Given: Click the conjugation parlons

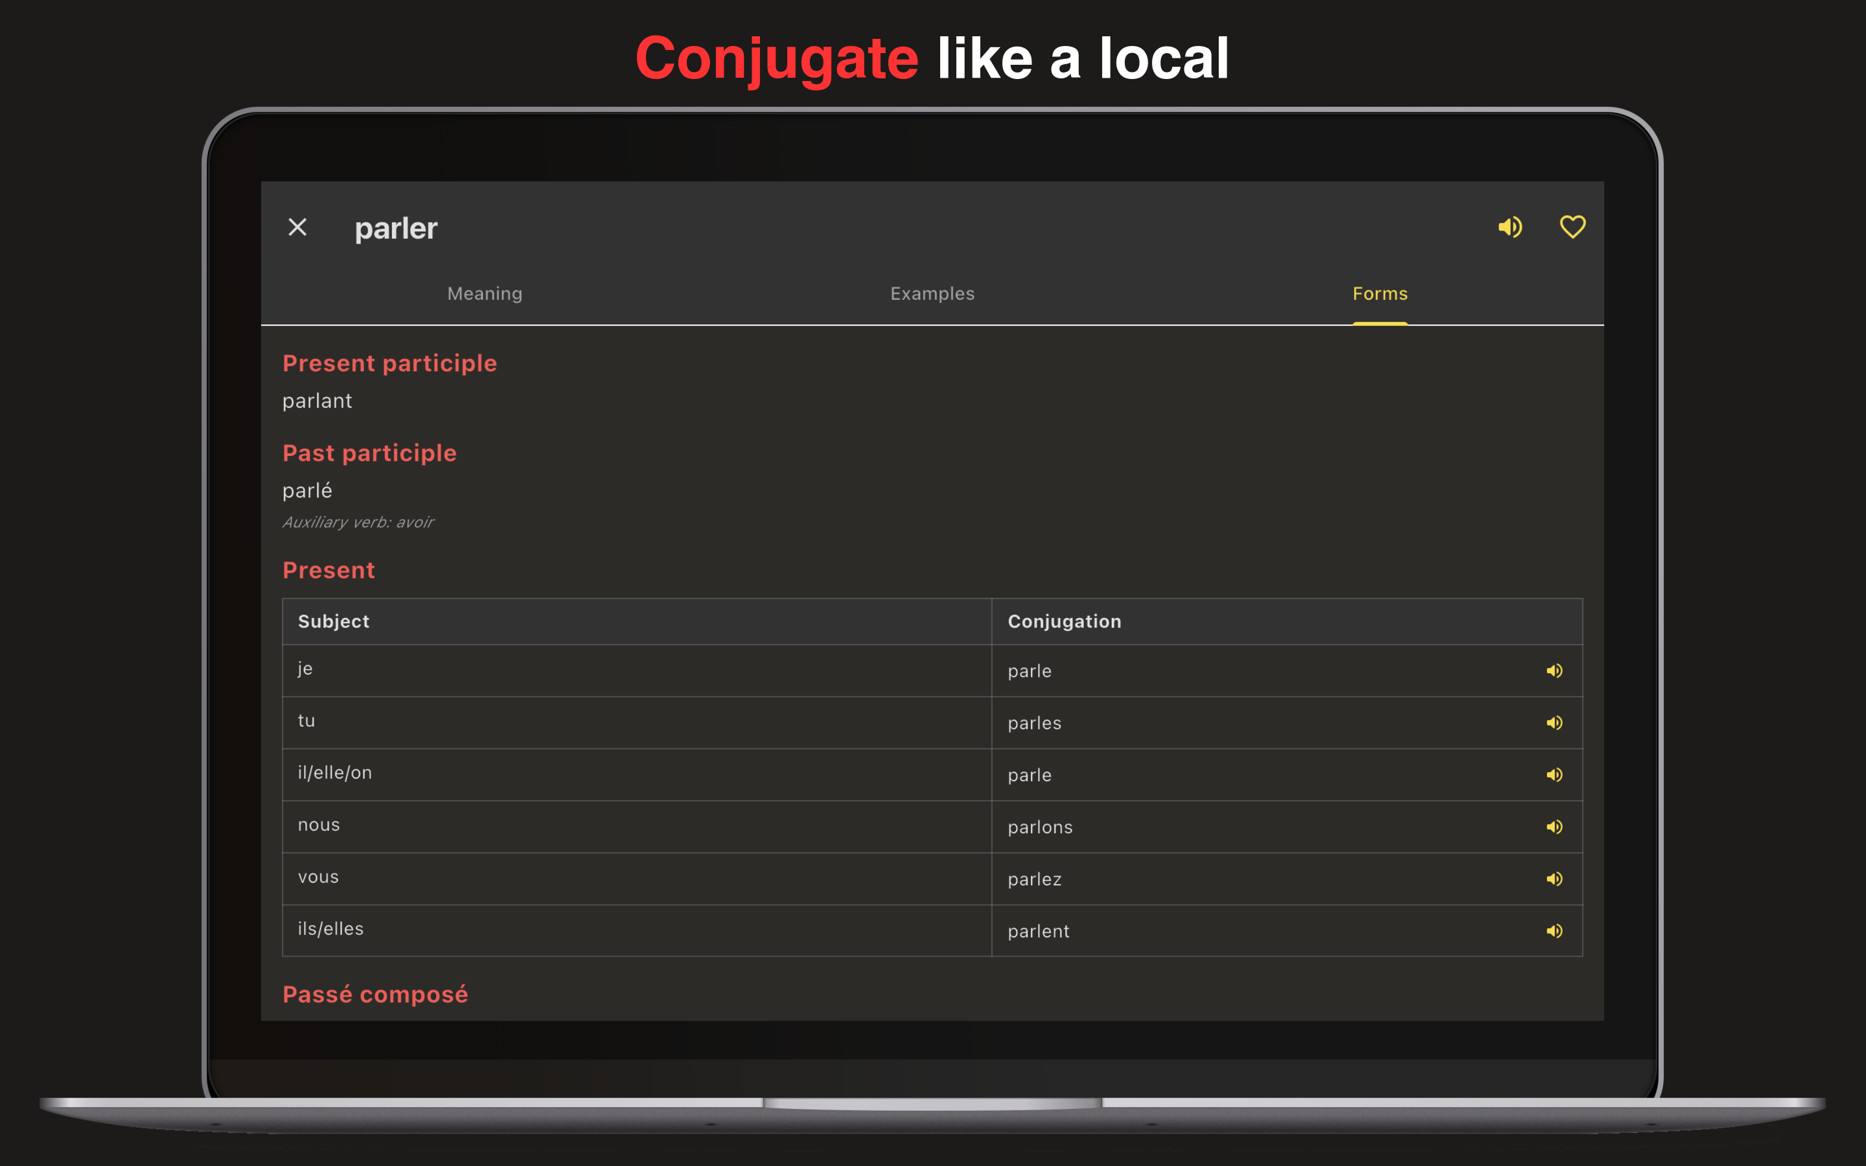Looking at the screenshot, I should pos(1039,827).
